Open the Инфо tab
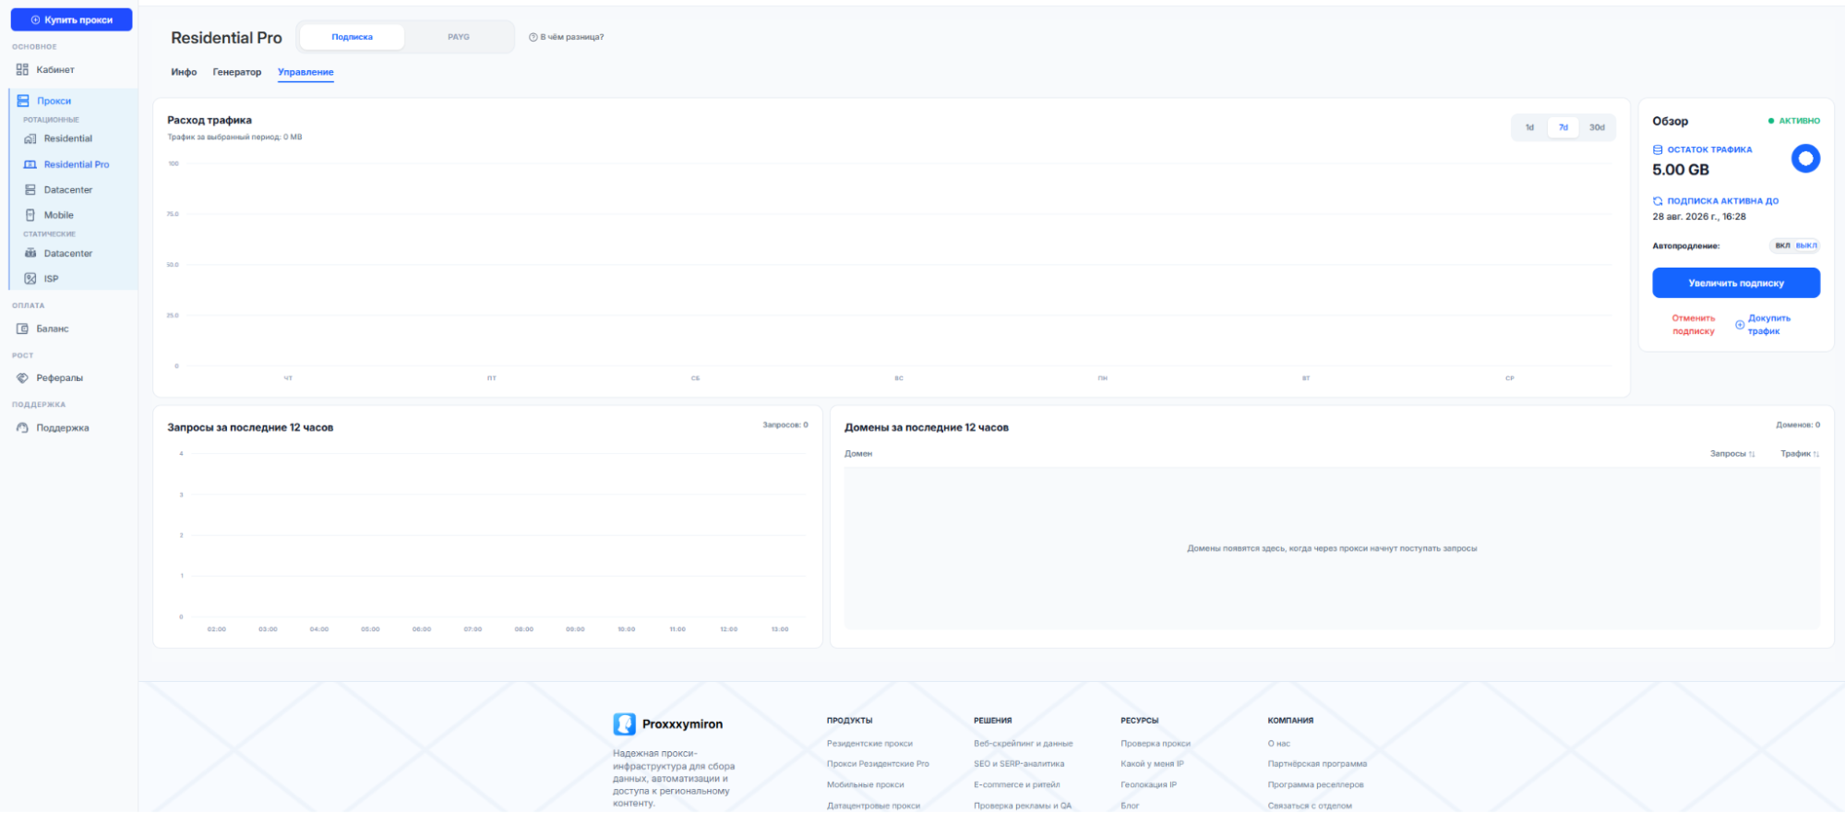 pos(184,72)
